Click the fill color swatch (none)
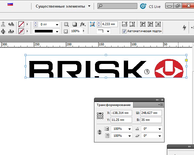 coord(21,24)
